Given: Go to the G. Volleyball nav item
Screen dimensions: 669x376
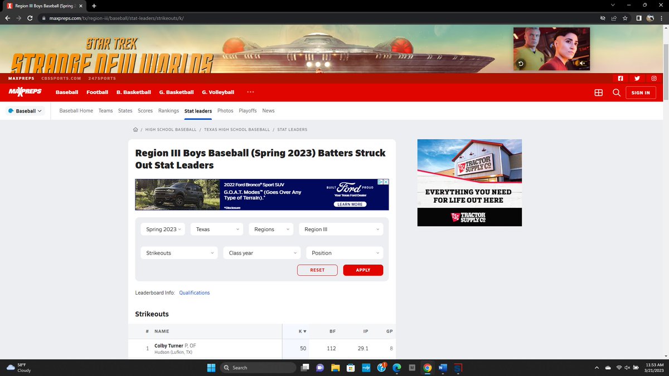Looking at the screenshot, I should point(218,92).
